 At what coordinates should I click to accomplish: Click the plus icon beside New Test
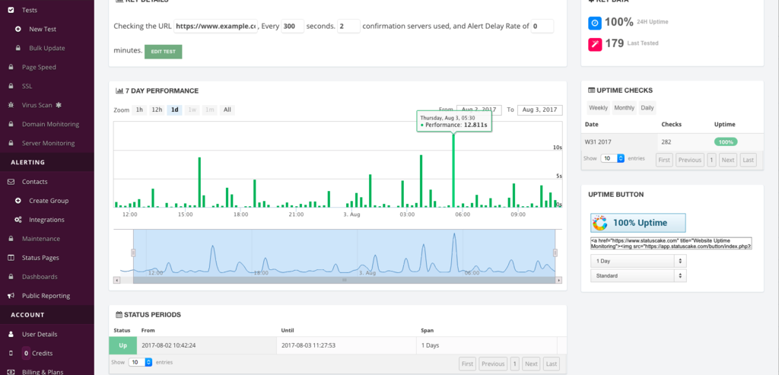tap(18, 30)
